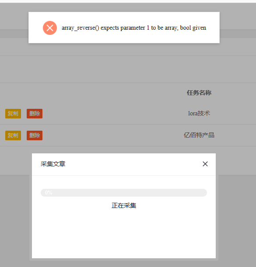Click the 0% progress label
Viewport: 256px width, 267px height.
click(49, 193)
